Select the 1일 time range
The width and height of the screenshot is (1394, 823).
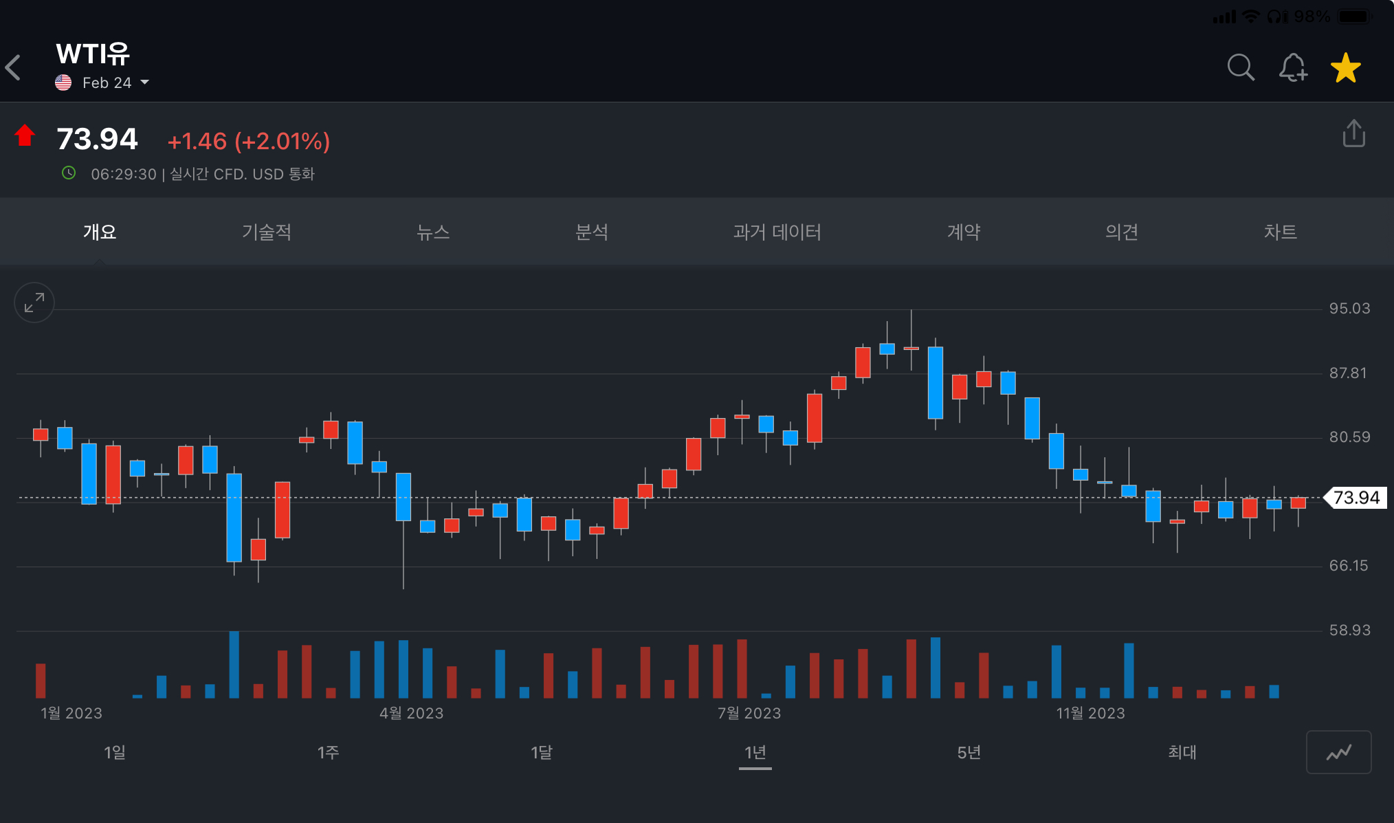coord(115,752)
